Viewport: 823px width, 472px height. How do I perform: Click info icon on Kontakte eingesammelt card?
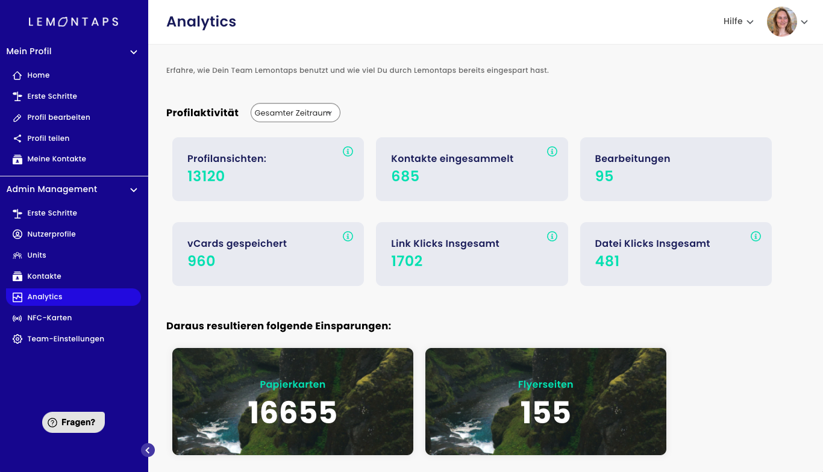pyautogui.click(x=552, y=152)
